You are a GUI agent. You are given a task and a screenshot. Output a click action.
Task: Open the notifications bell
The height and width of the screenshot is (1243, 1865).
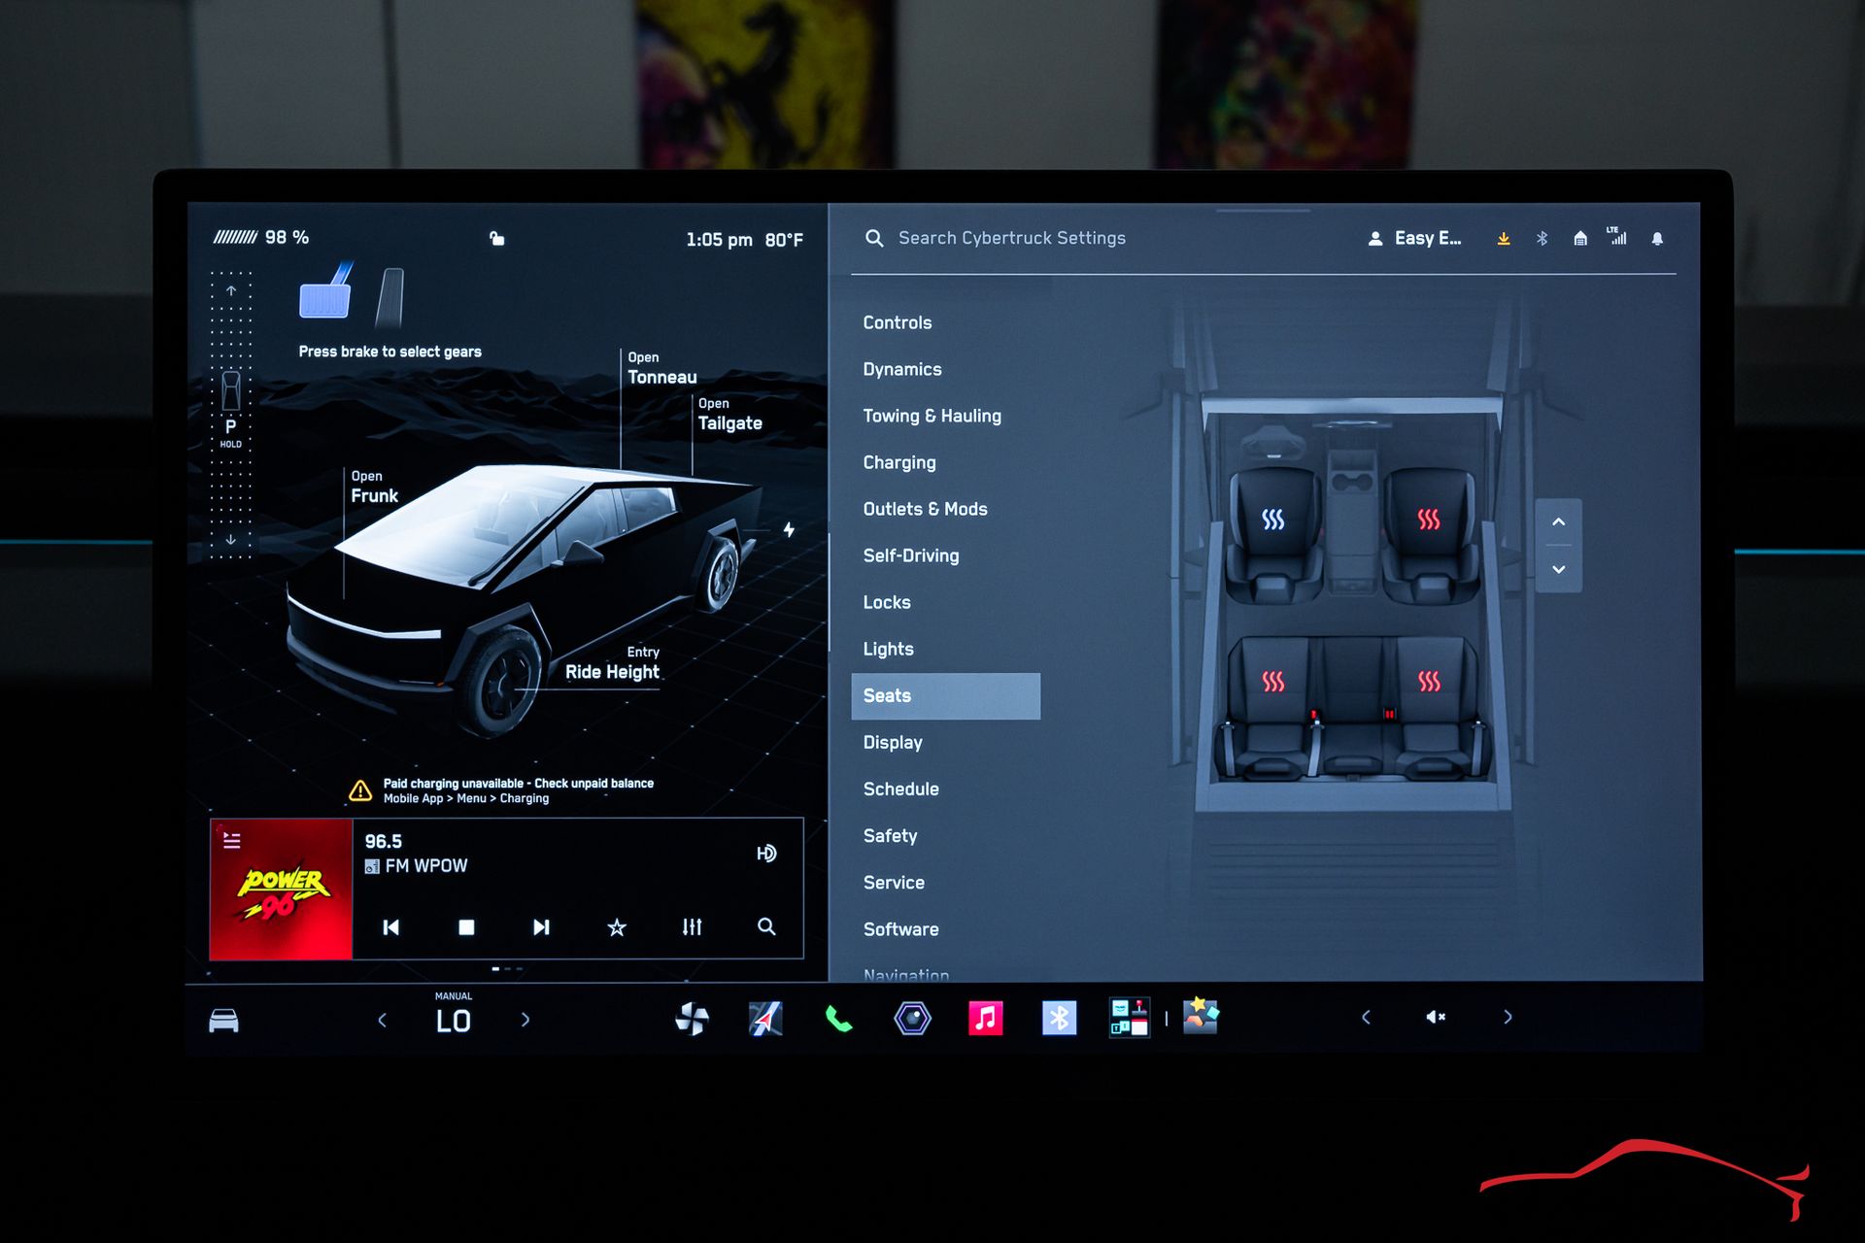tap(1657, 239)
